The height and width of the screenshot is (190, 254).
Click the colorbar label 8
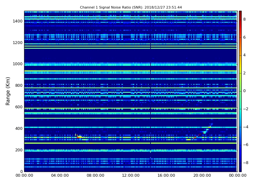click(x=244, y=19)
